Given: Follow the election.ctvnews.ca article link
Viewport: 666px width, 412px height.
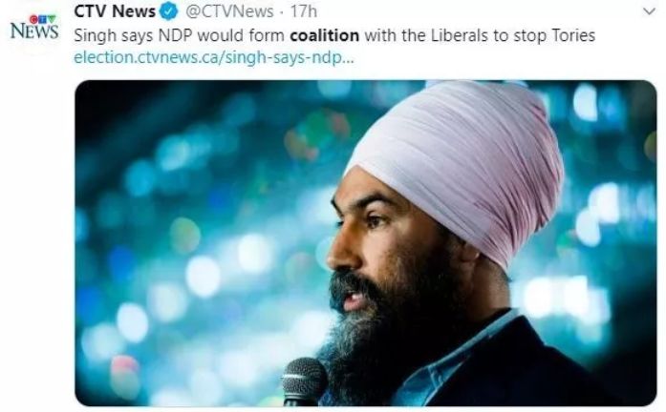Looking at the screenshot, I should coord(214,57).
